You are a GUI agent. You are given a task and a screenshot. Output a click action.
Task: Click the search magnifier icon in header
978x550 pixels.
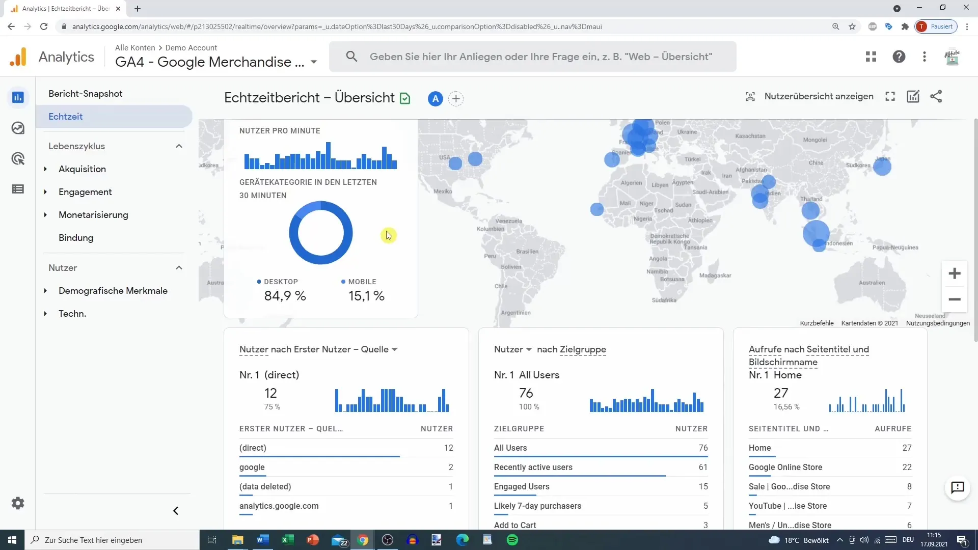coord(351,57)
